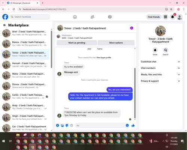The image size is (187, 150).
Task: Click Find friends button
Action: 154,17
